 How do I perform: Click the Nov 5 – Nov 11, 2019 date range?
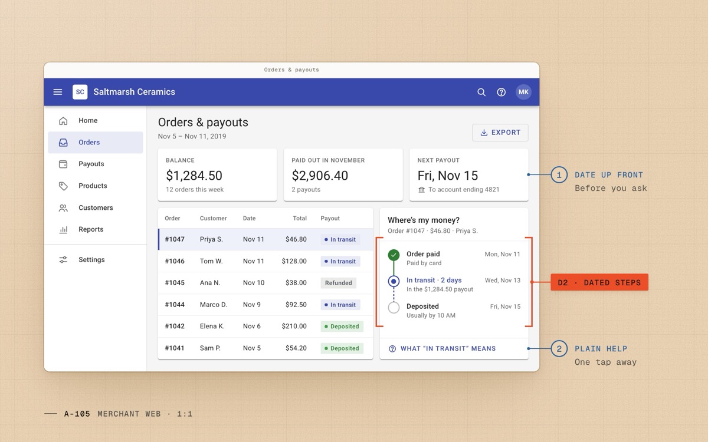[x=192, y=137]
